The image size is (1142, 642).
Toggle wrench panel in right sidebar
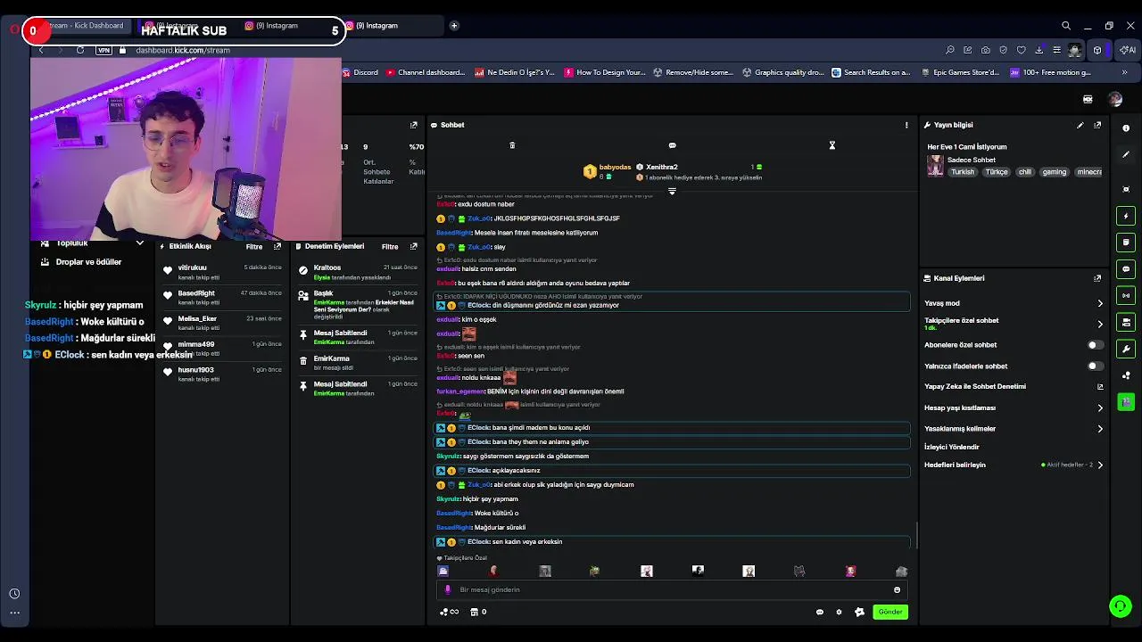click(1126, 349)
